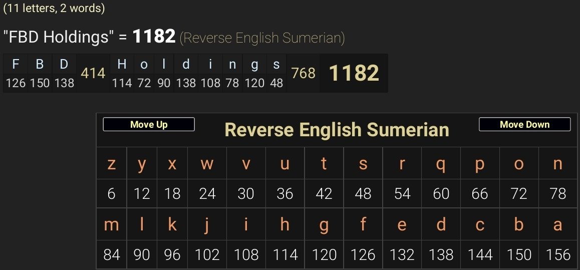Viewport: 580px width, 270px height.
Task: Click the "FBD Holdings" phrase text
Action: [58, 37]
